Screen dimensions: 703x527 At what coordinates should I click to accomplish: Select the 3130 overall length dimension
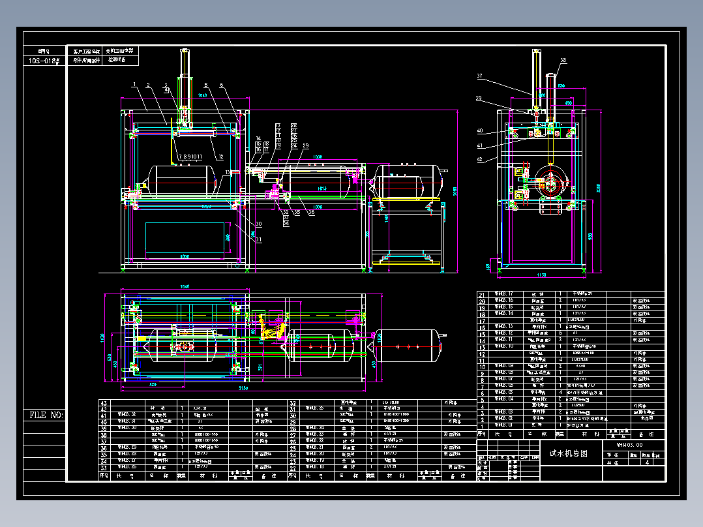coord(243,388)
